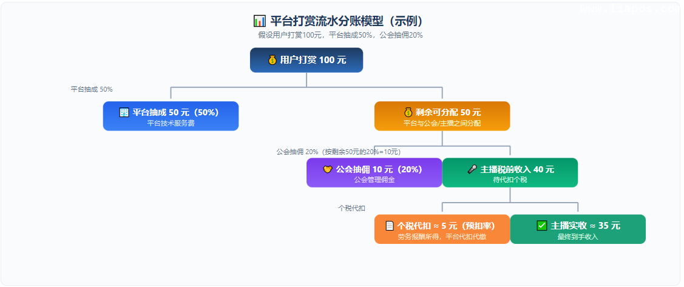Image resolution: width=684 pixels, height=287 pixels.
Task: Click the handshake icon beside 公会抽佣 10 元
Action: click(x=328, y=169)
